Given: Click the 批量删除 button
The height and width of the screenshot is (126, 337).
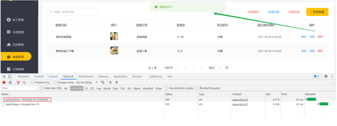Looking at the screenshot, I should 253,12.
